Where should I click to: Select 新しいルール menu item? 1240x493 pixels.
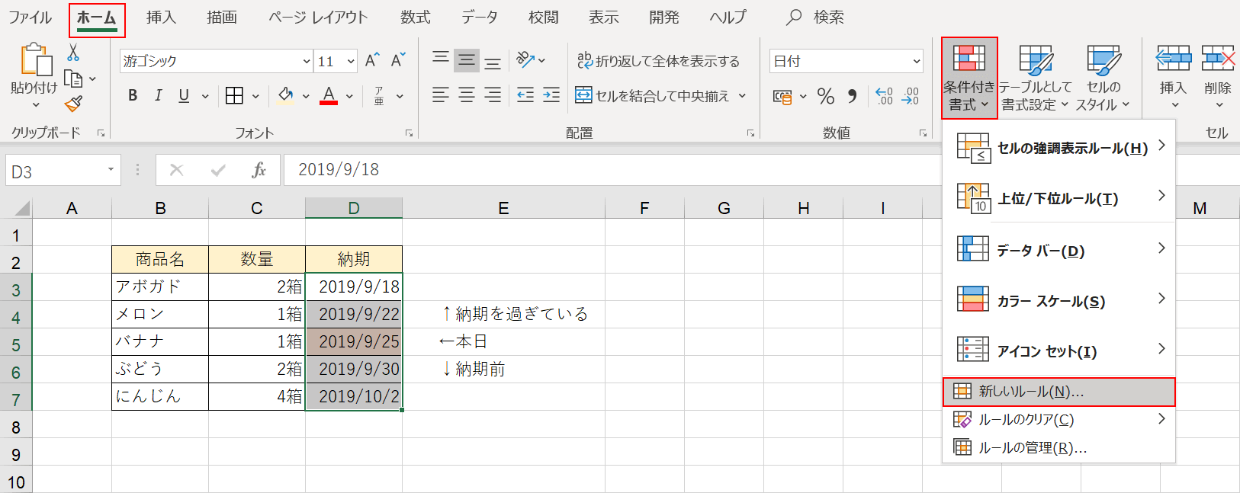tap(1058, 392)
